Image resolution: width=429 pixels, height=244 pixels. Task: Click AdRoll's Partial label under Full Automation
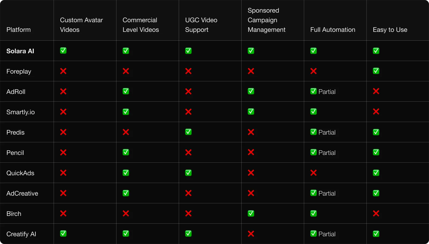pyautogui.click(x=327, y=92)
